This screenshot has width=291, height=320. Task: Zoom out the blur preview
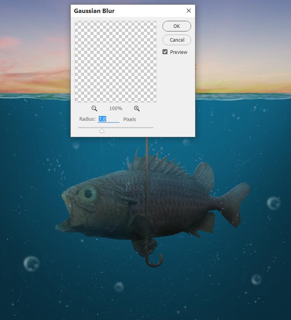tap(94, 109)
